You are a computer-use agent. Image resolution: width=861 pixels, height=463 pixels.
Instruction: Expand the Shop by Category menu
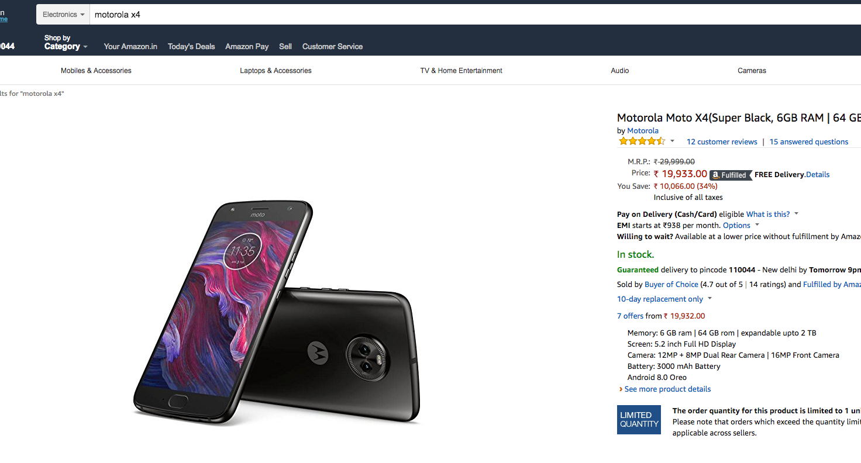click(66, 43)
